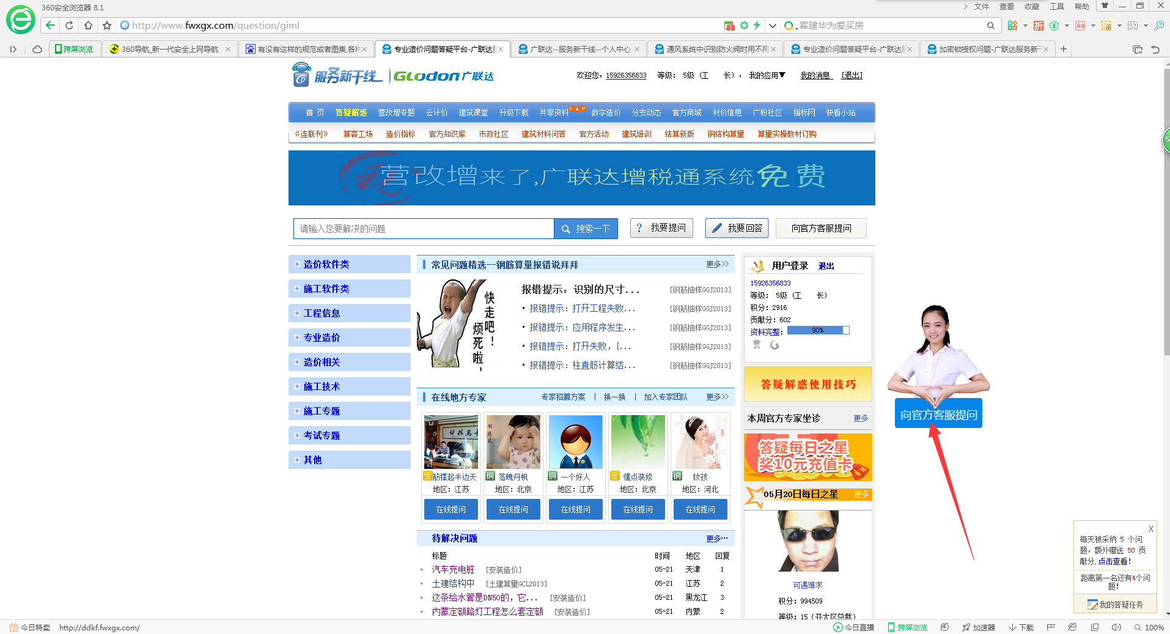Open the address bar dropdown arrow
The width and height of the screenshot is (1170, 634).
tap(773, 26)
